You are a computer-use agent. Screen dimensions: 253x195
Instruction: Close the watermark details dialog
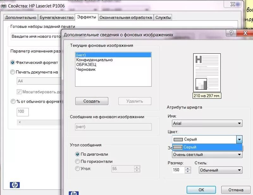245,33
